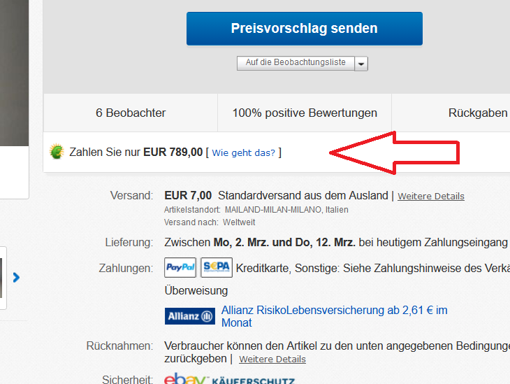This screenshot has width=510, height=384.
Task: Click the SEPA payment icon
Action: tap(217, 267)
